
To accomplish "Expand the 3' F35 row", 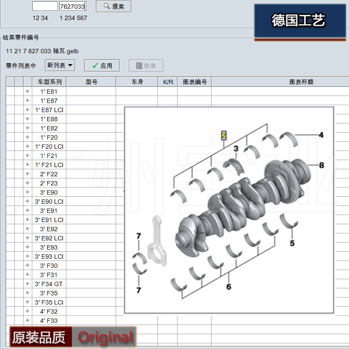I will [x=27, y=293].
